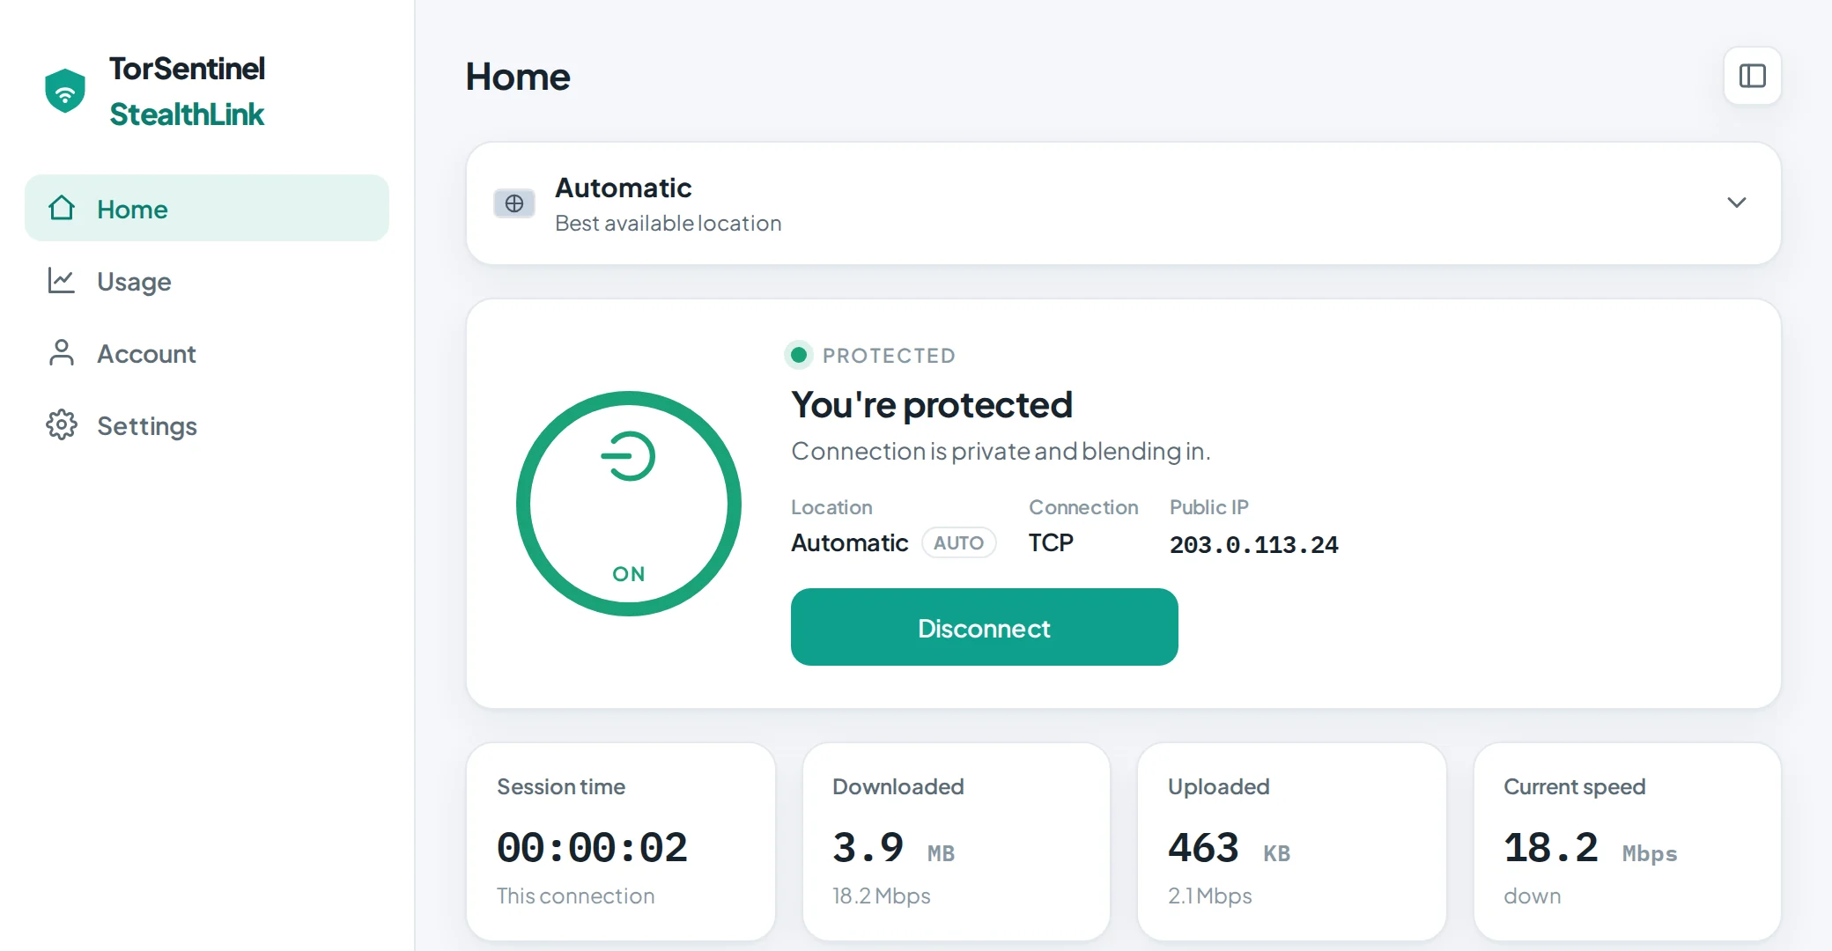Click the TCP connection value

point(1051,542)
